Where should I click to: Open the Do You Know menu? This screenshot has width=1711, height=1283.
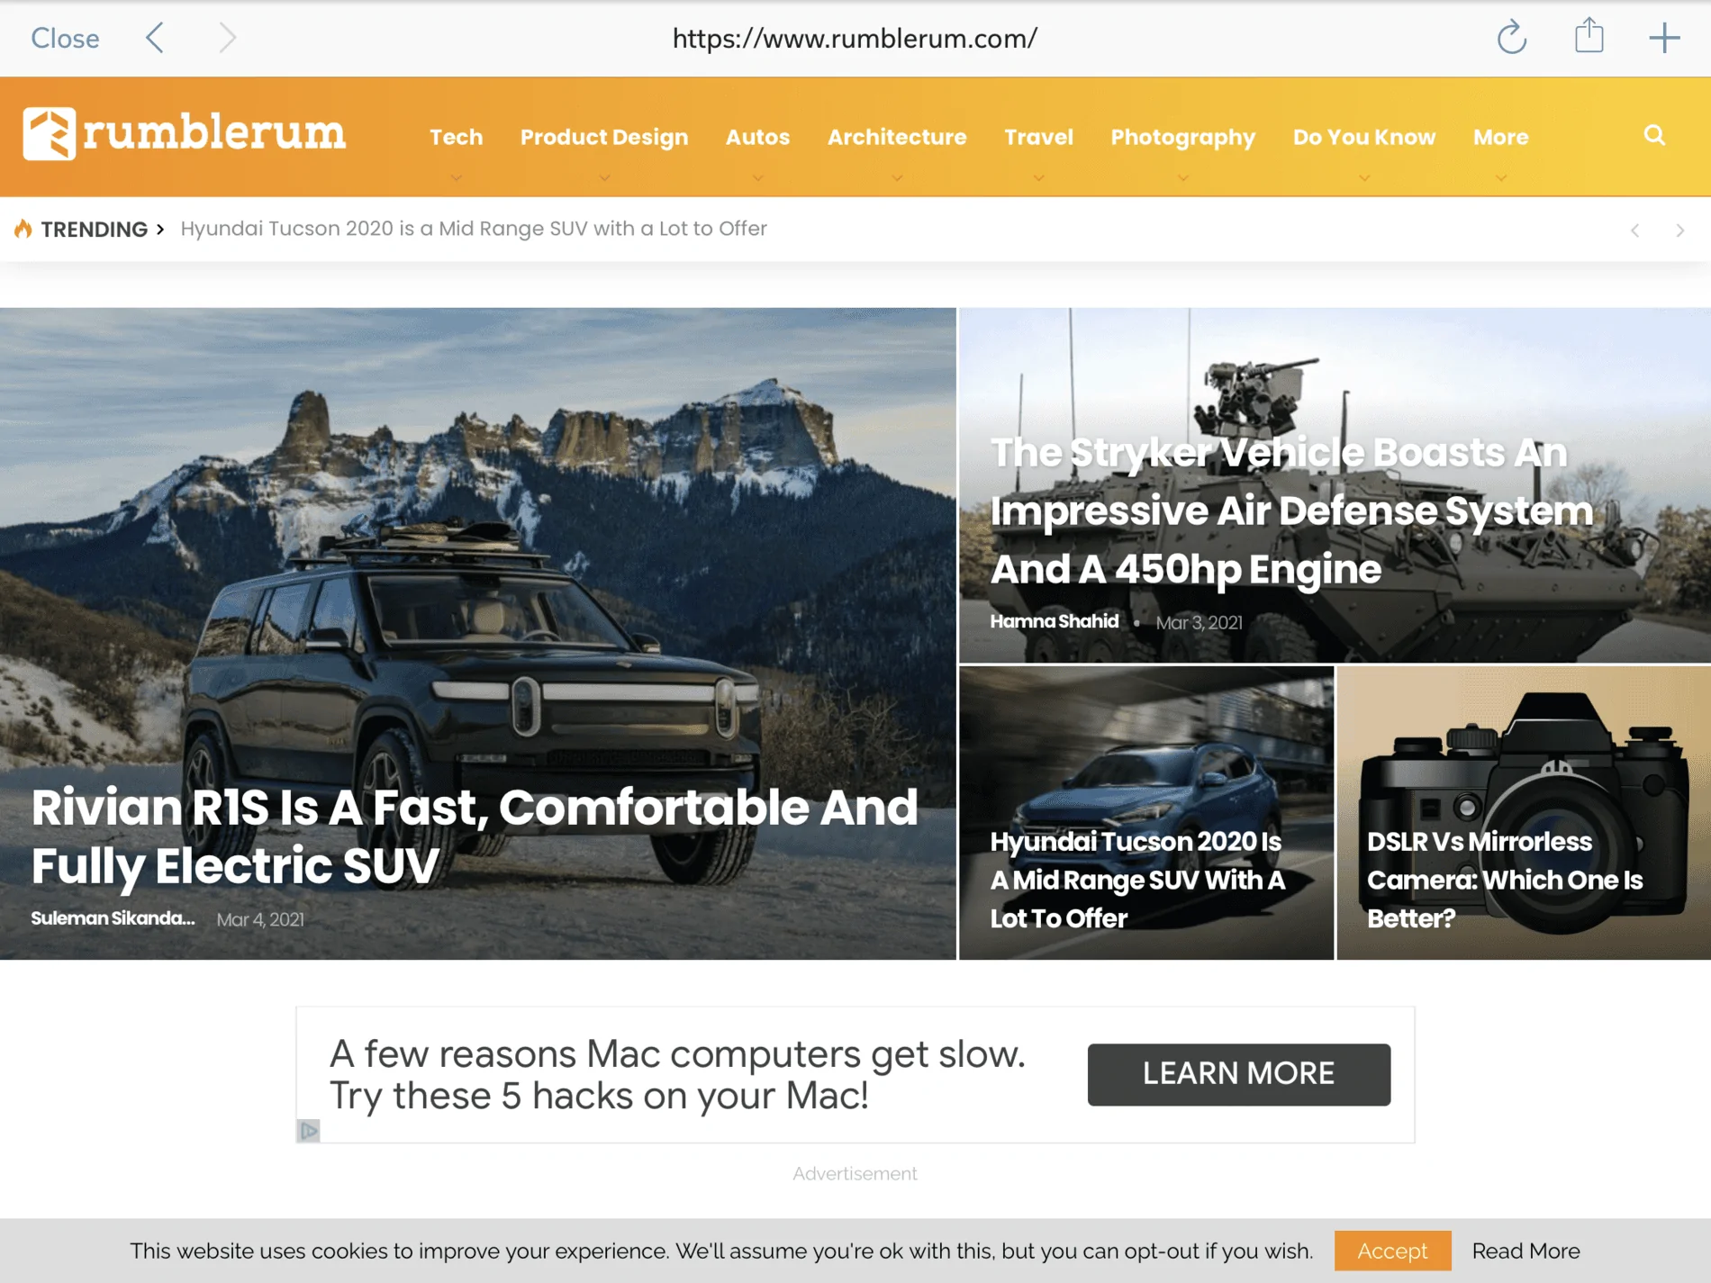1364,137
